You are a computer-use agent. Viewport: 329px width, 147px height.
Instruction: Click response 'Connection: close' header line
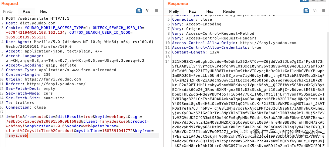pyautogui.click(x=192, y=19)
